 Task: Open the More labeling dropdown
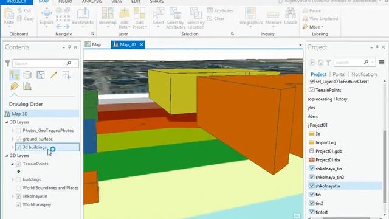pyautogui.click(x=313, y=27)
